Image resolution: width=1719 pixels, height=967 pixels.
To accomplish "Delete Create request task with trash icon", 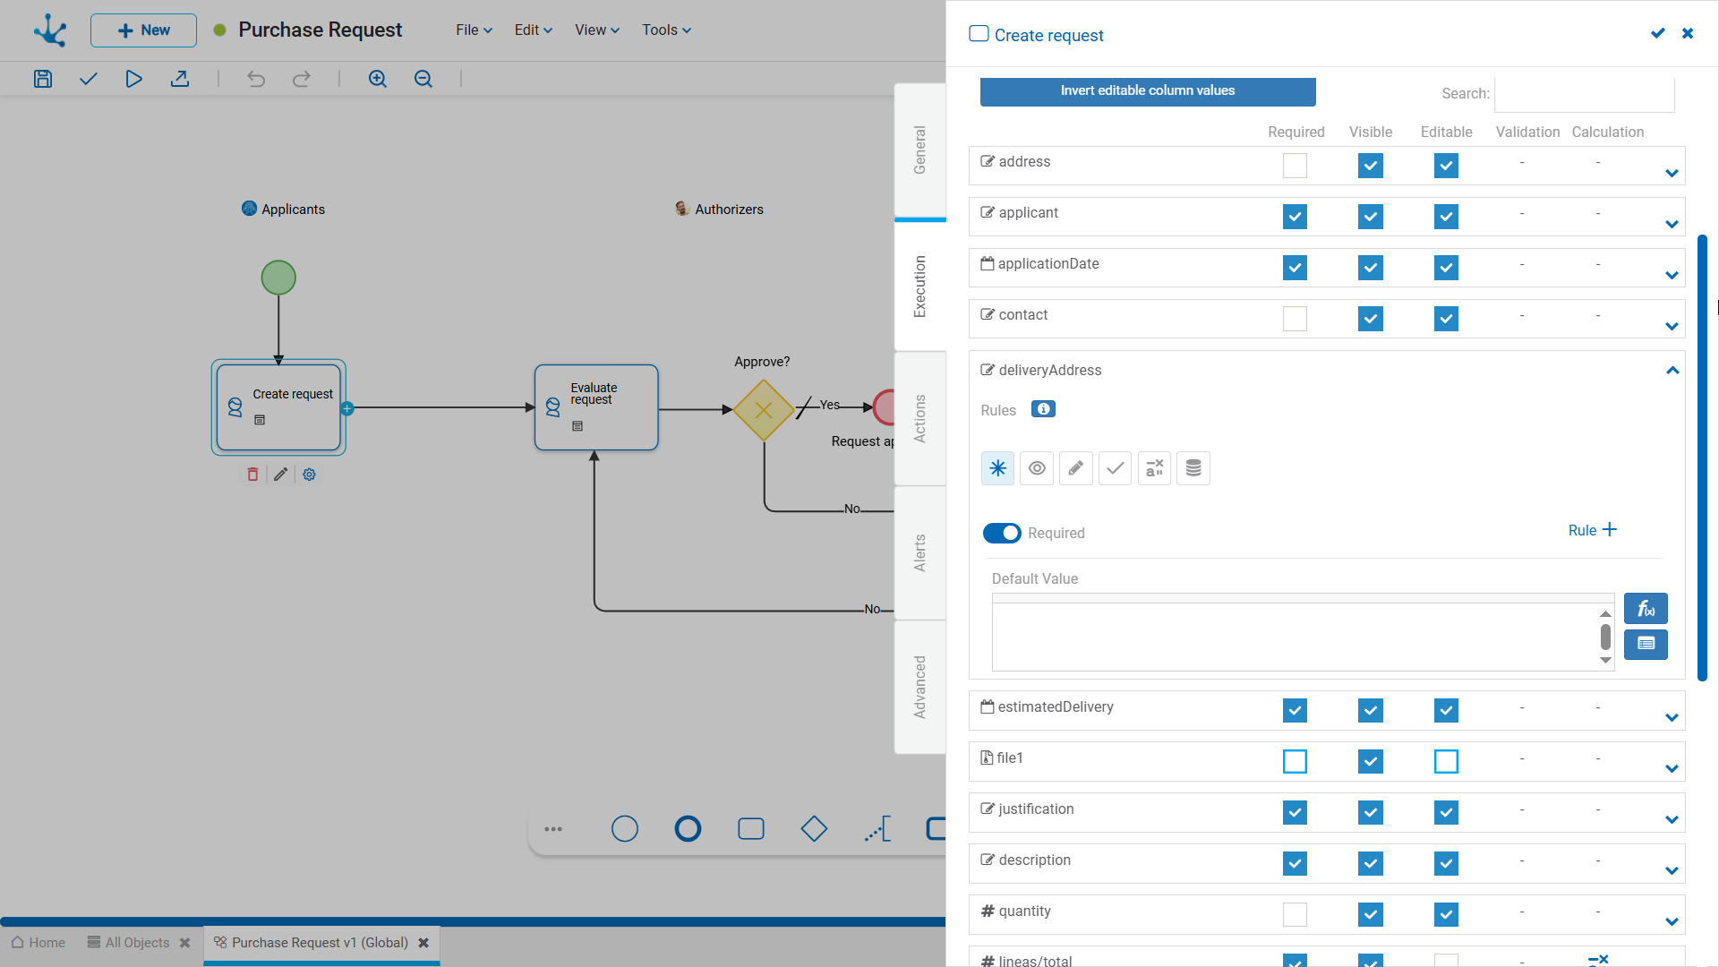I will [x=252, y=475].
